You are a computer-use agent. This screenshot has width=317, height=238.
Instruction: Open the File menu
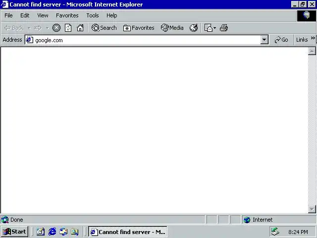tap(8, 15)
